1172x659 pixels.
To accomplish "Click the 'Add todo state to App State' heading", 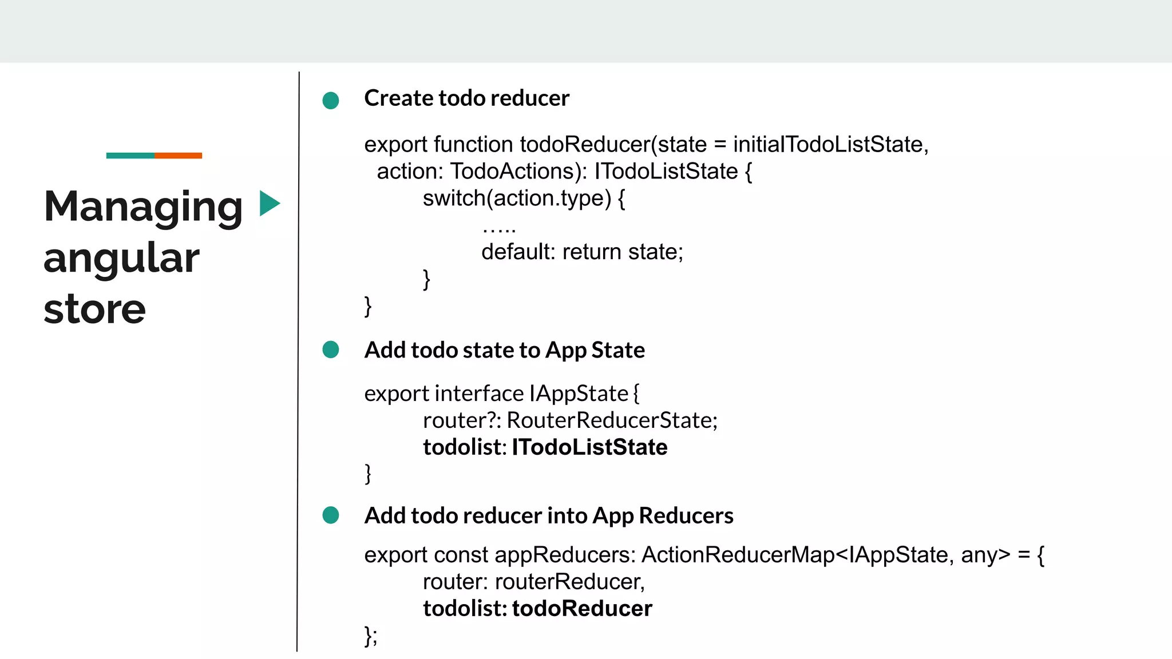I will coord(504,350).
